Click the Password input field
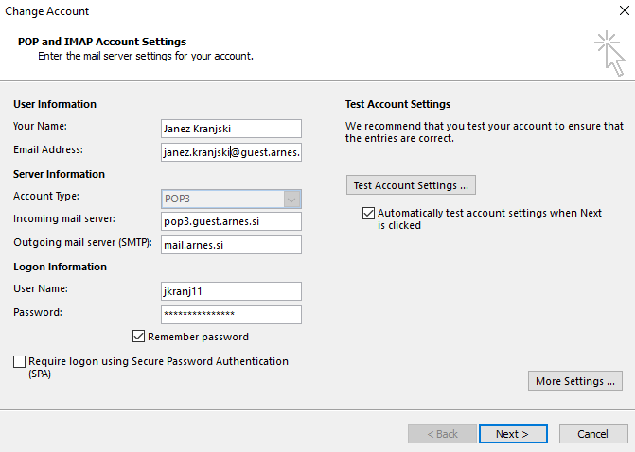This screenshot has width=635, height=452. (231, 315)
